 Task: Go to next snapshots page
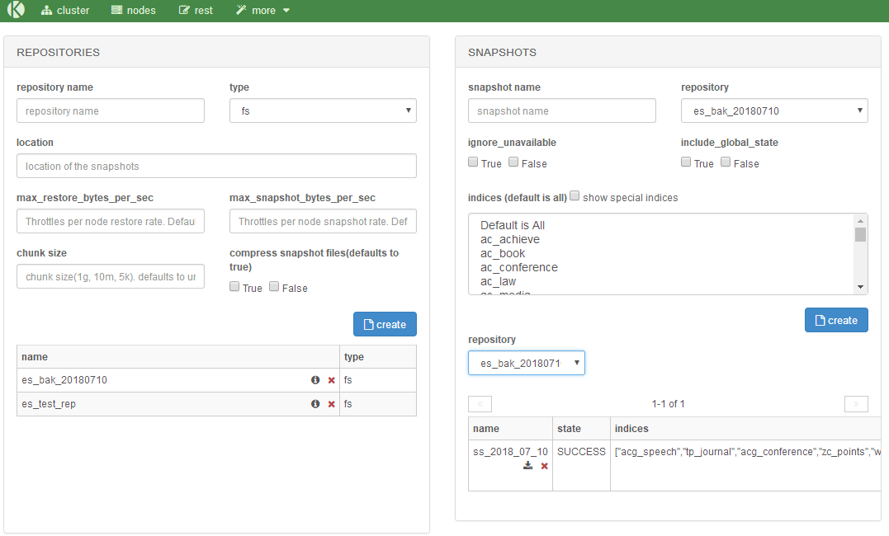pyautogui.click(x=856, y=404)
